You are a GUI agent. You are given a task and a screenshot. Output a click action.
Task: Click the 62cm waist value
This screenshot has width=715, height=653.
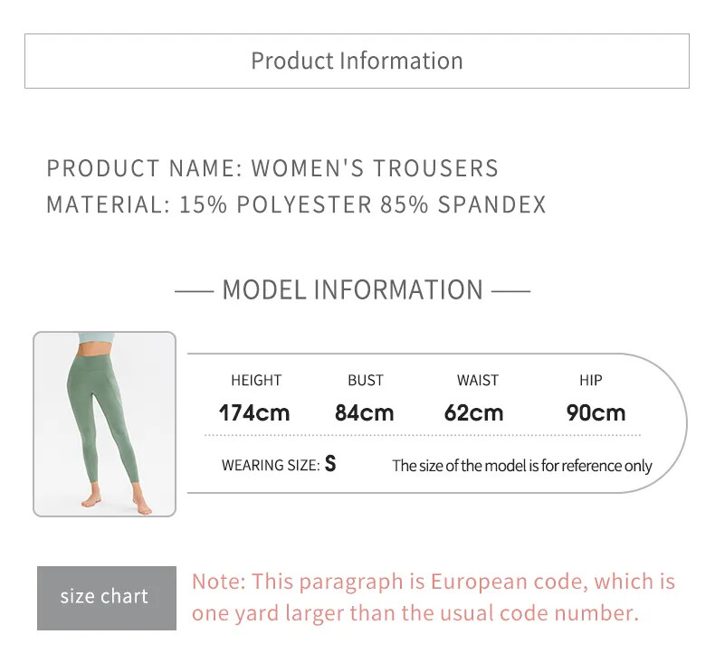(x=473, y=412)
